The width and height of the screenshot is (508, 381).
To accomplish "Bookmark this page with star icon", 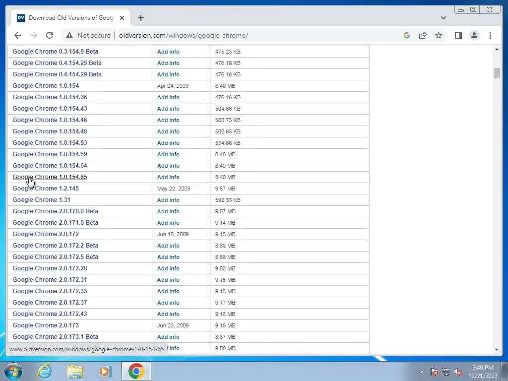I will tap(439, 35).
